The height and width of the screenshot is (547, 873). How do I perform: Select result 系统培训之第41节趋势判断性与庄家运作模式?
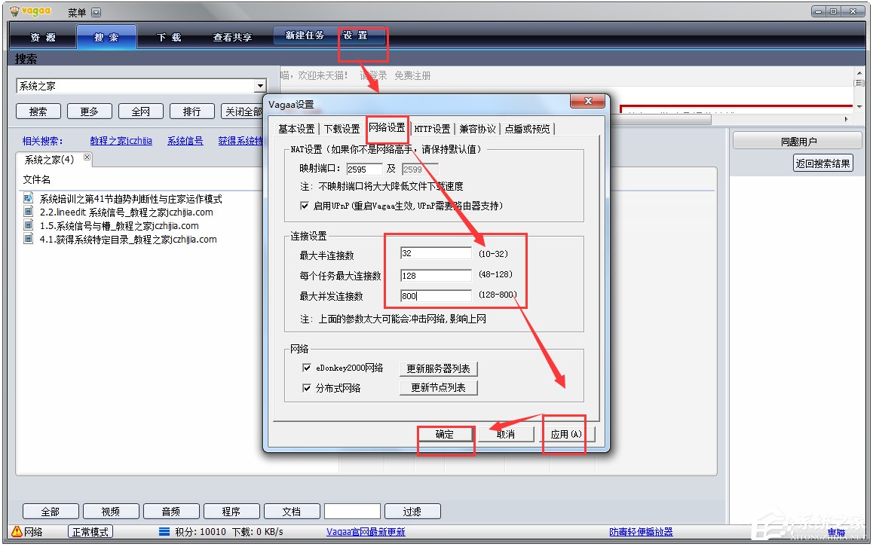coord(131,199)
